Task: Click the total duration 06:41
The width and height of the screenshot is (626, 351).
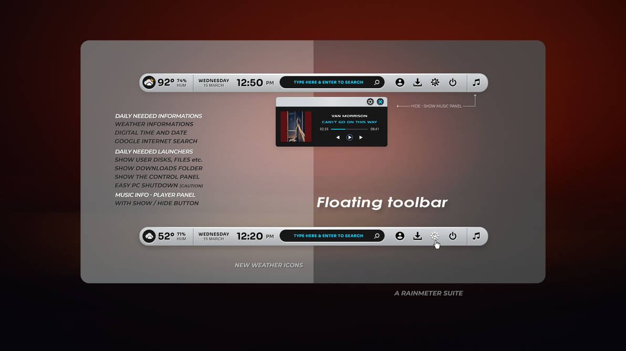Action: pos(374,129)
